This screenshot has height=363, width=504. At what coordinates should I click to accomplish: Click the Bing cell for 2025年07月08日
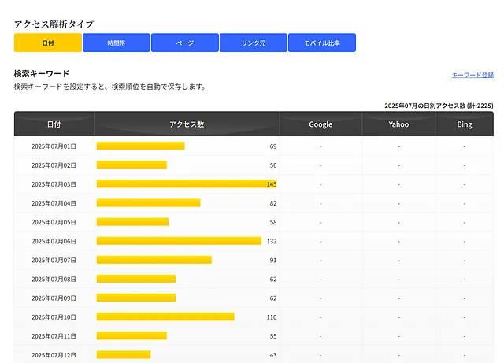465,279
